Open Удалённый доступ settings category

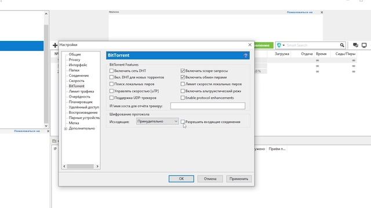coord(84,107)
